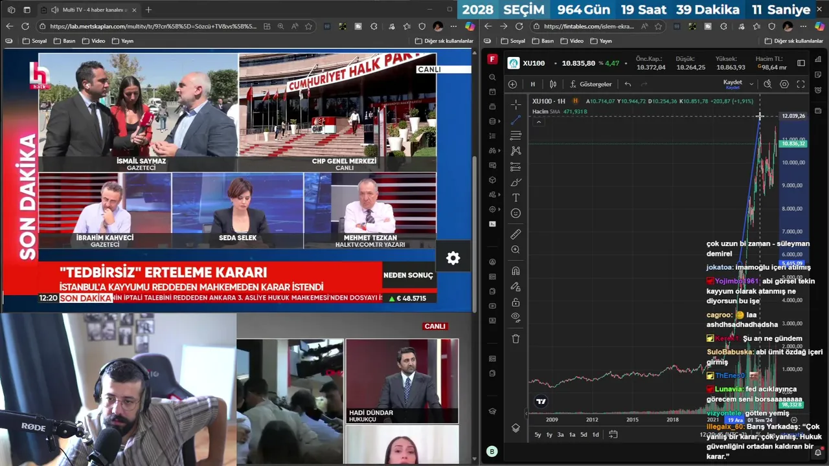Toggle hide all drawings eye icon
The height and width of the screenshot is (466, 829).
click(516, 317)
